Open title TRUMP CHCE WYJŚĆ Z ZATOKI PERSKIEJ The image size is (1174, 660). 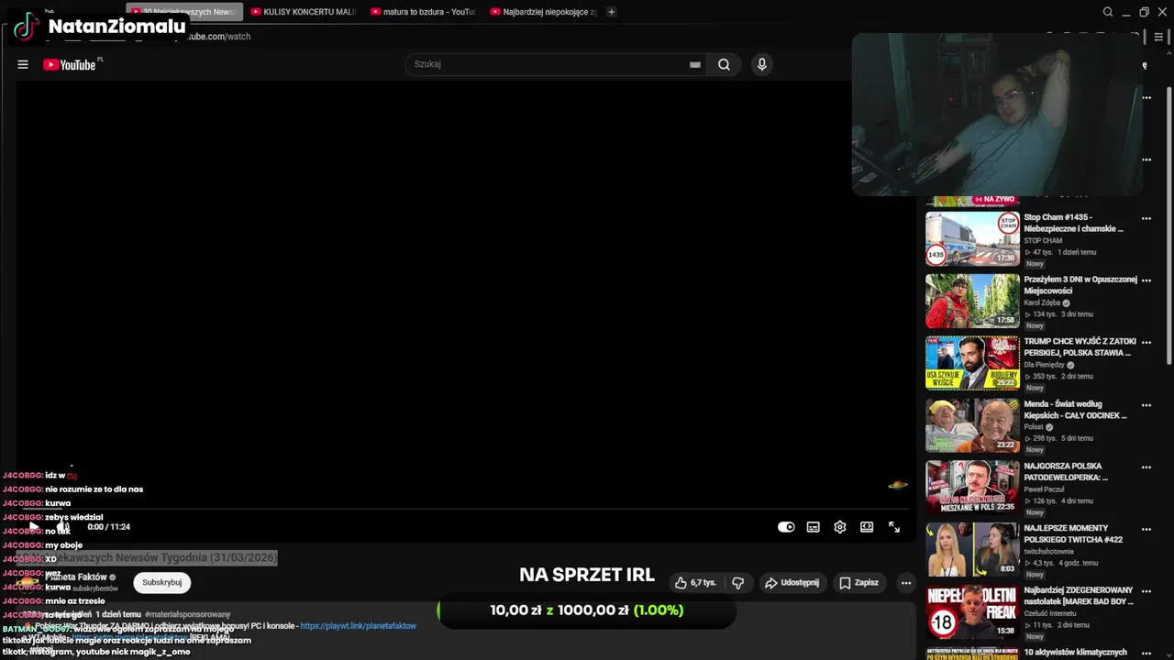(1080, 346)
